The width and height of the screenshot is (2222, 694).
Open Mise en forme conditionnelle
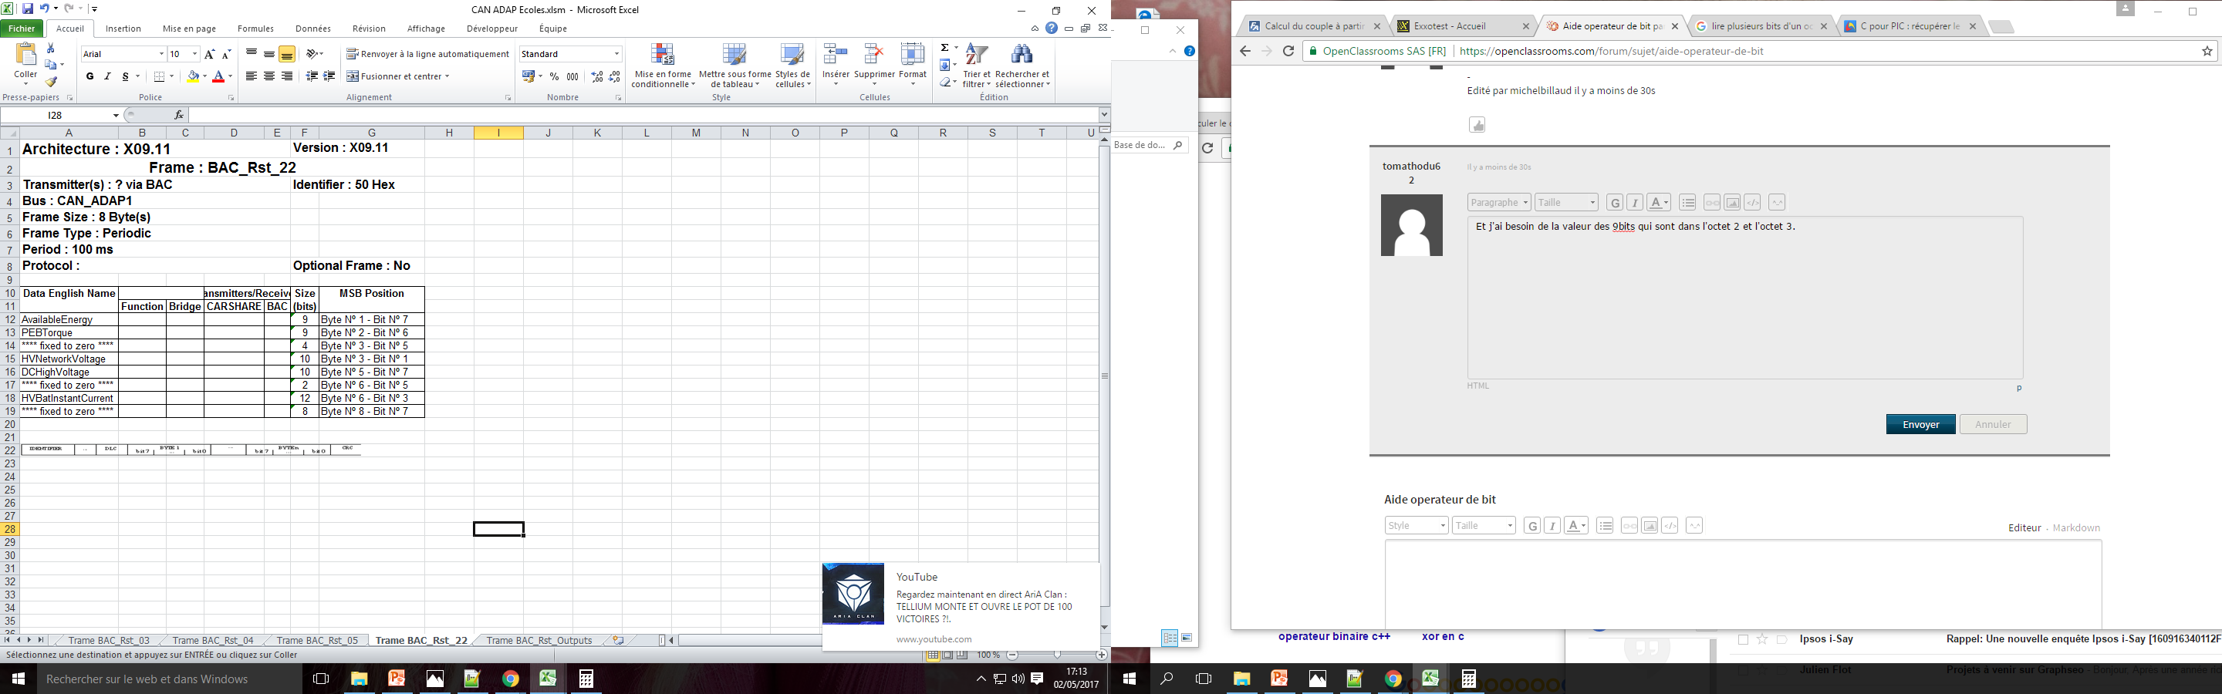663,57
